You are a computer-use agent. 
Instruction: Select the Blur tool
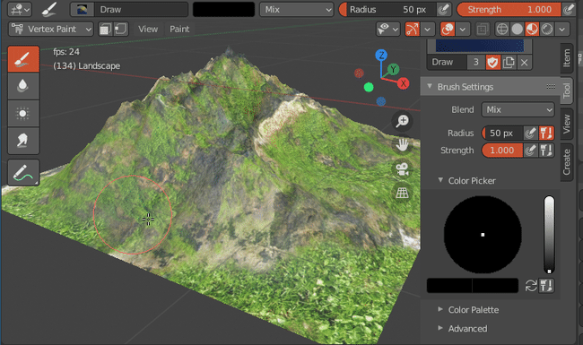[23, 86]
